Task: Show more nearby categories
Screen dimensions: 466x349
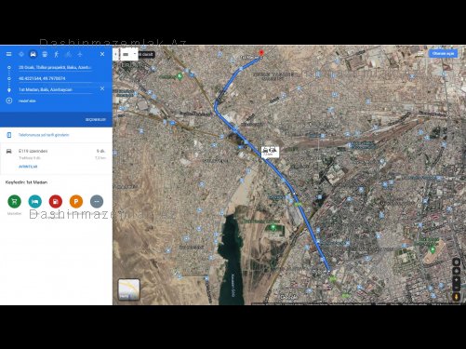Action: pyautogui.click(x=97, y=201)
